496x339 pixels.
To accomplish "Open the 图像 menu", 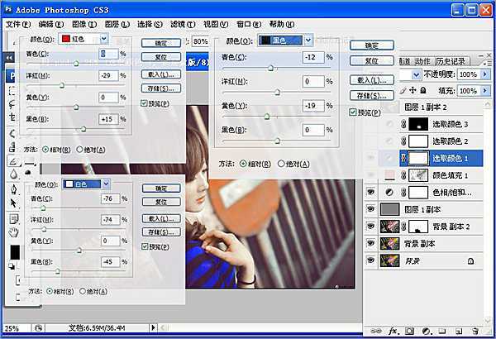I will coord(84,24).
